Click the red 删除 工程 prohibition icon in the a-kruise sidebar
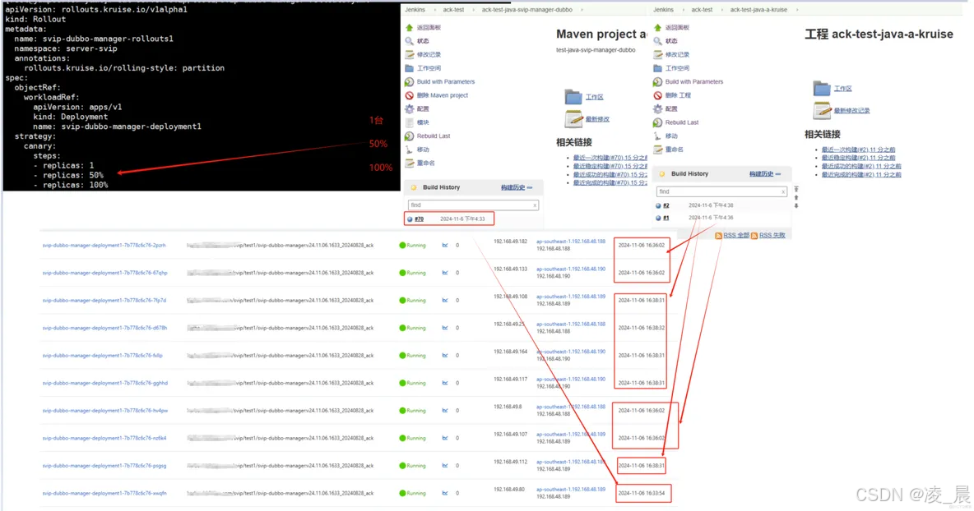 [658, 95]
